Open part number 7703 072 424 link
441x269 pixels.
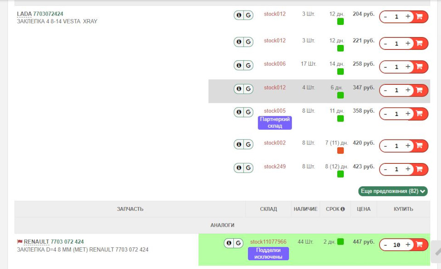click(67, 242)
